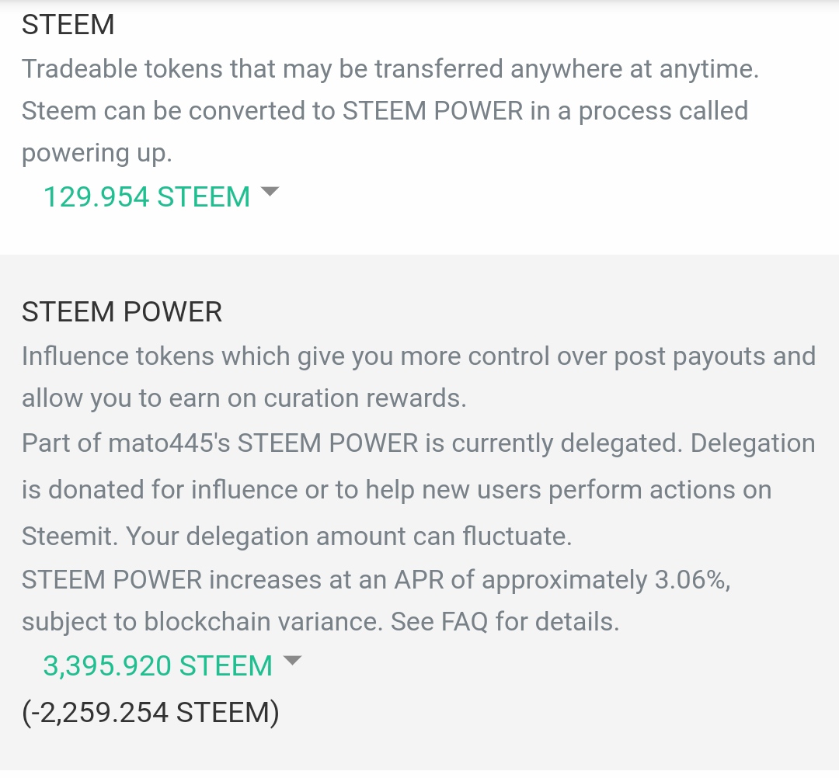Select 'Your delegation amount can fluctuate' sentence
The width and height of the screenshot is (839, 778).
pyautogui.click(x=349, y=537)
